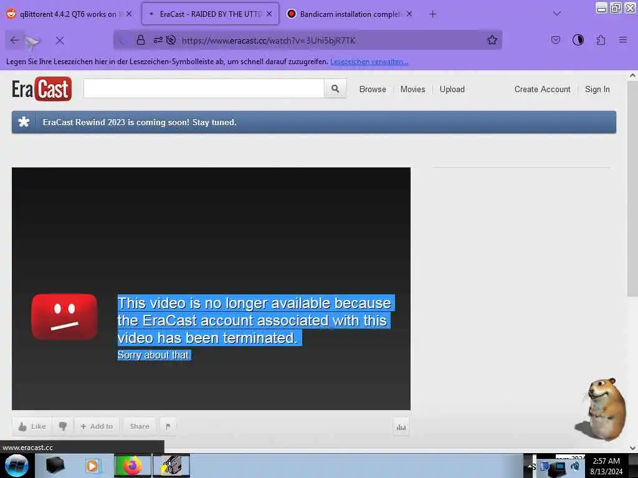Click the EraCast search input field
638x478 pixels.
(204, 88)
